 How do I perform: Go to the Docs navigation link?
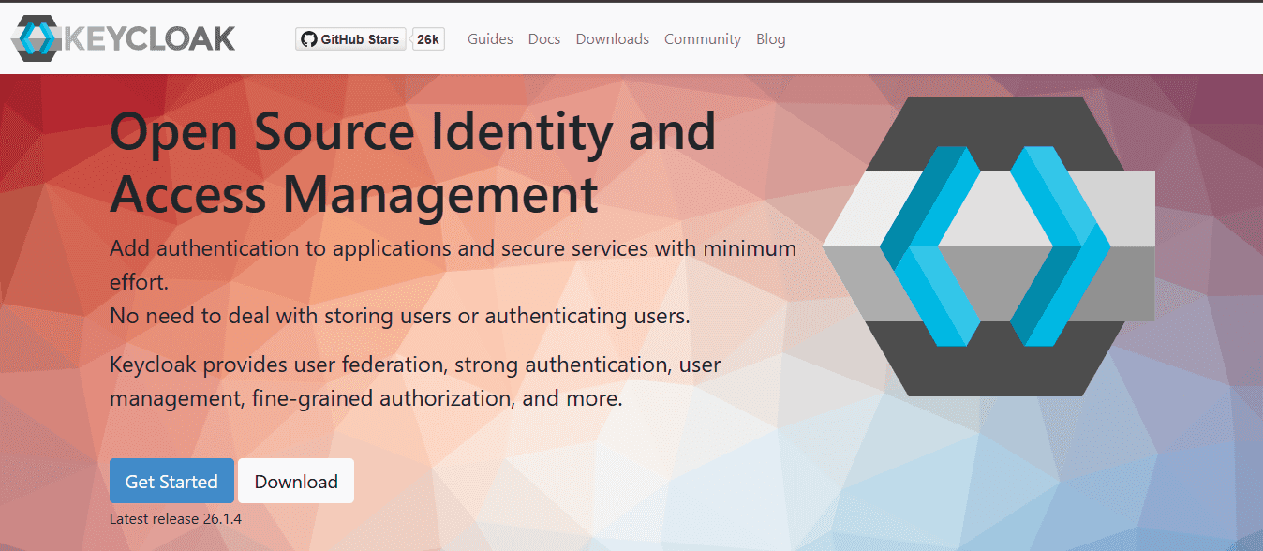[544, 39]
